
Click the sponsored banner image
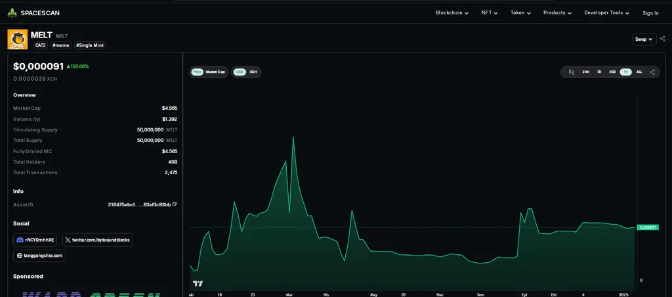[x=91, y=294]
